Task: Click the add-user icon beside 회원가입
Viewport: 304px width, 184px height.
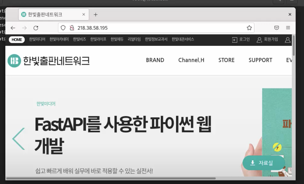Action: [259, 40]
